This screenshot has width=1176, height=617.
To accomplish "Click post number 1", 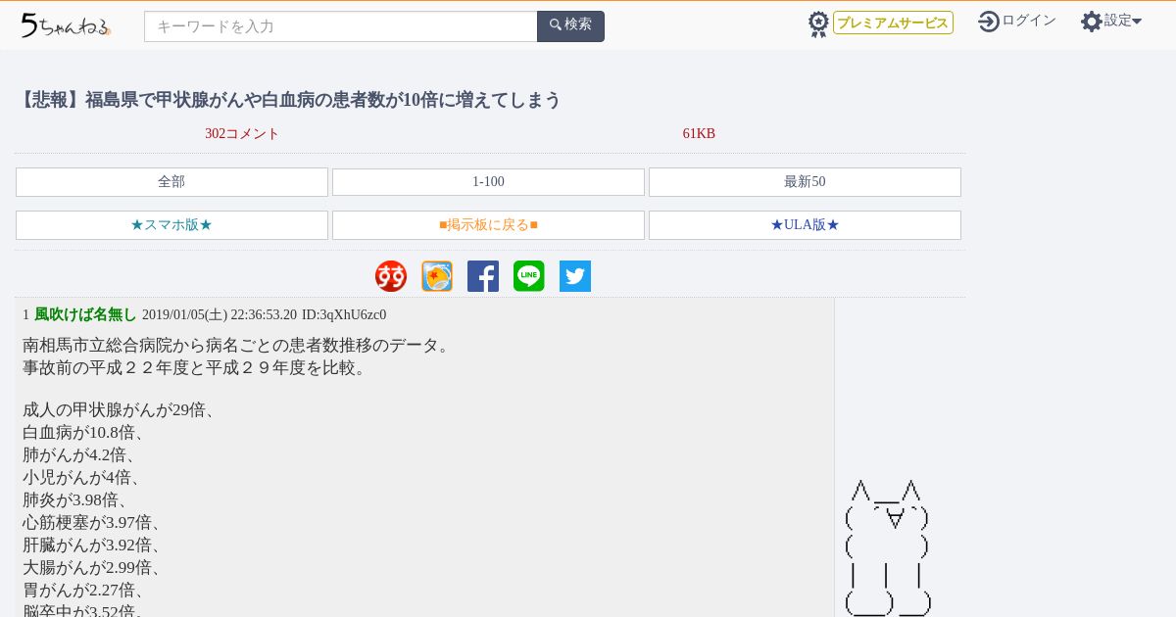I will 25,315.
